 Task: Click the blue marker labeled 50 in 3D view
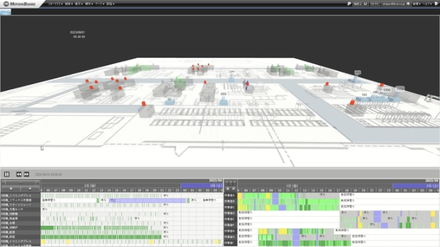170,102
